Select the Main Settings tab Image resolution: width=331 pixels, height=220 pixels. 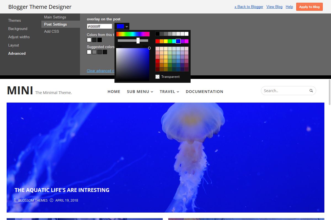point(55,17)
